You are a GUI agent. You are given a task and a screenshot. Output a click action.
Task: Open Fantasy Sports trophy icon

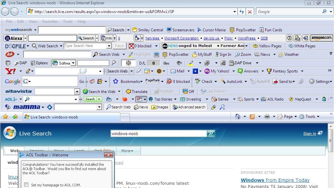[x=269, y=71]
